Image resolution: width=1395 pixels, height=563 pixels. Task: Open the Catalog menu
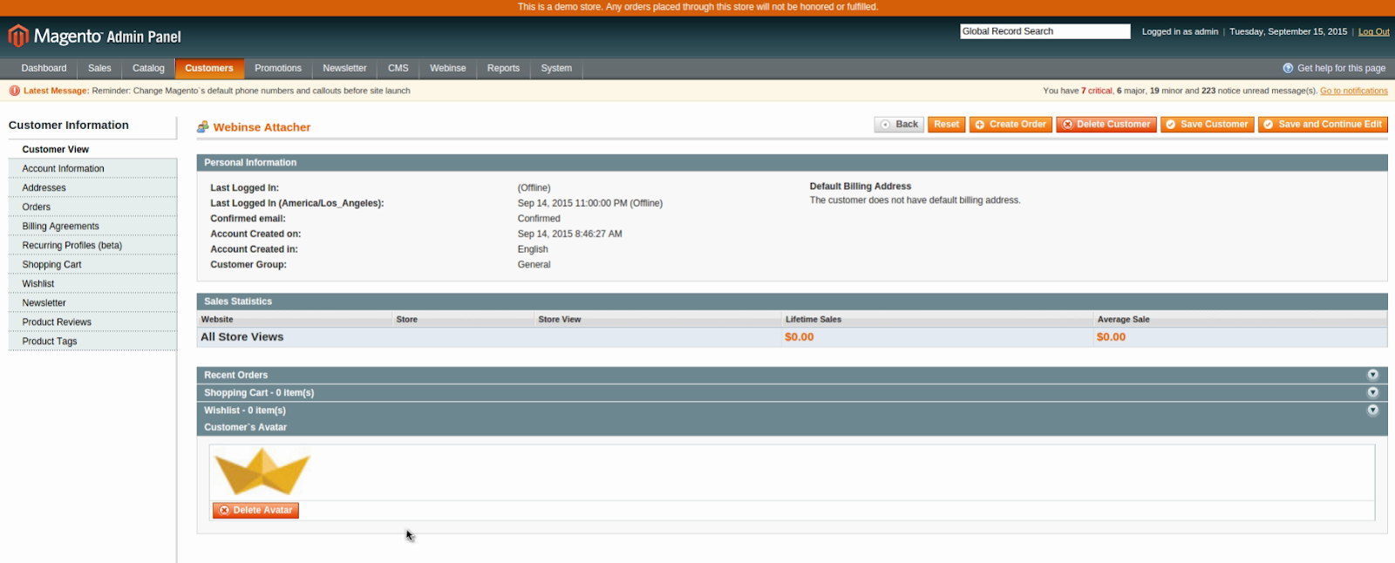coord(148,68)
